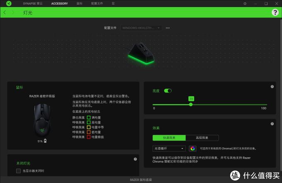This screenshot has width=282, height=183.
Task: Go forward with the right arrow icon
Action: [13, 12]
